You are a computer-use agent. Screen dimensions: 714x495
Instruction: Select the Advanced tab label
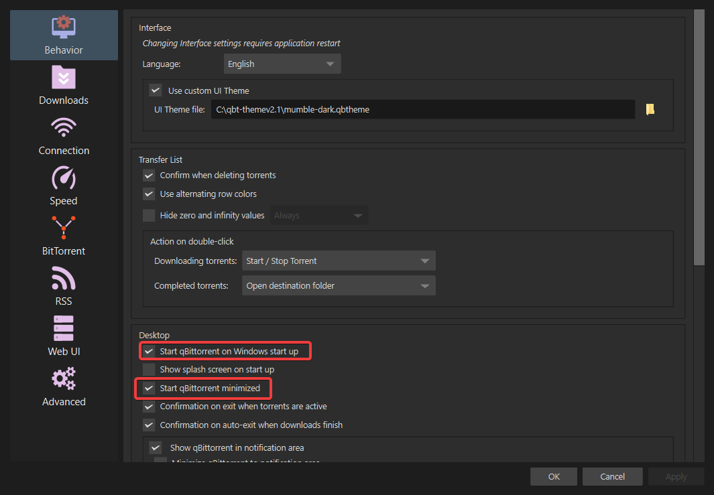[64, 402]
